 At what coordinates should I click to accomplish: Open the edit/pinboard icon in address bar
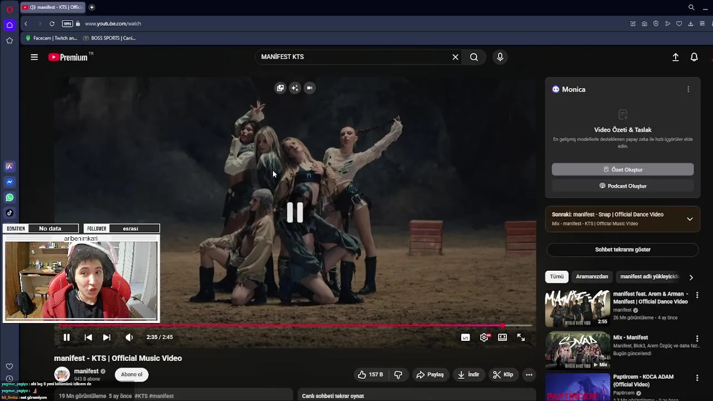pyautogui.click(x=633, y=24)
